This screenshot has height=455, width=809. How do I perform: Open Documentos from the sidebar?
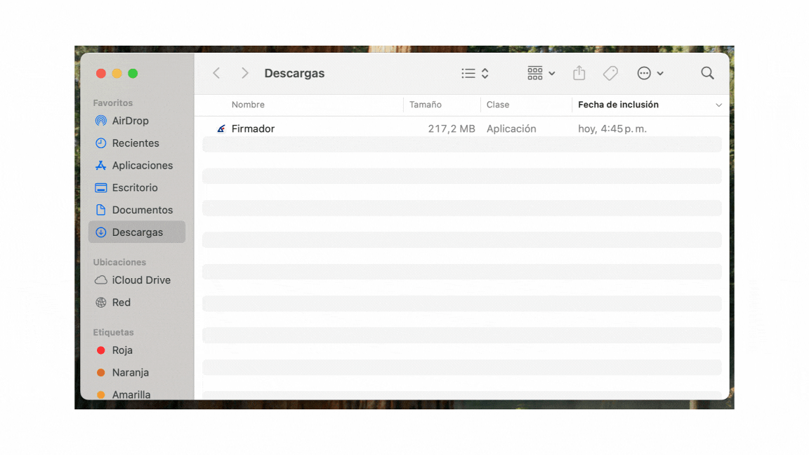[142, 210]
